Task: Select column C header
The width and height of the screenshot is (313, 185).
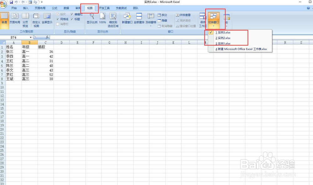Action: click(x=45, y=42)
